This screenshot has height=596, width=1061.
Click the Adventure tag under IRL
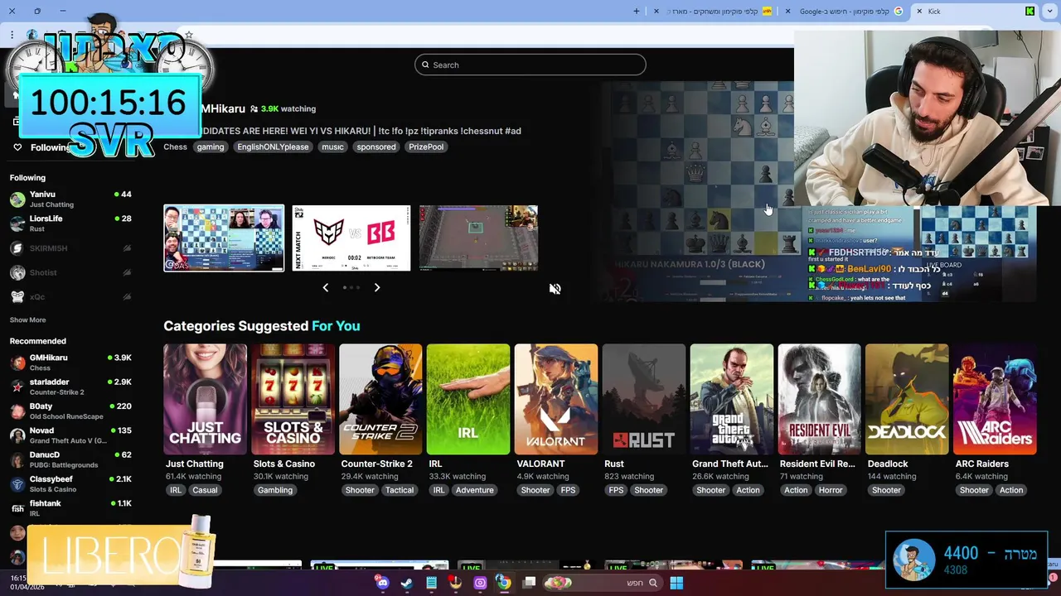tap(475, 490)
